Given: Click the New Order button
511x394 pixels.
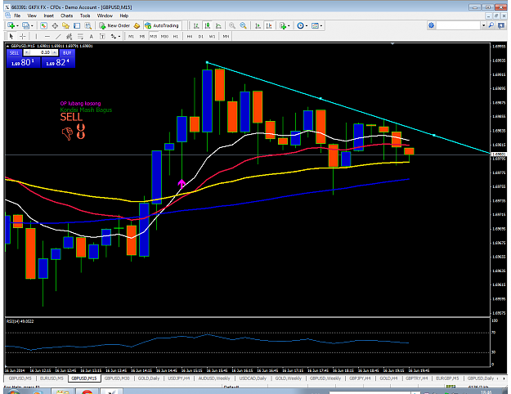Looking at the screenshot, I should pos(114,25).
